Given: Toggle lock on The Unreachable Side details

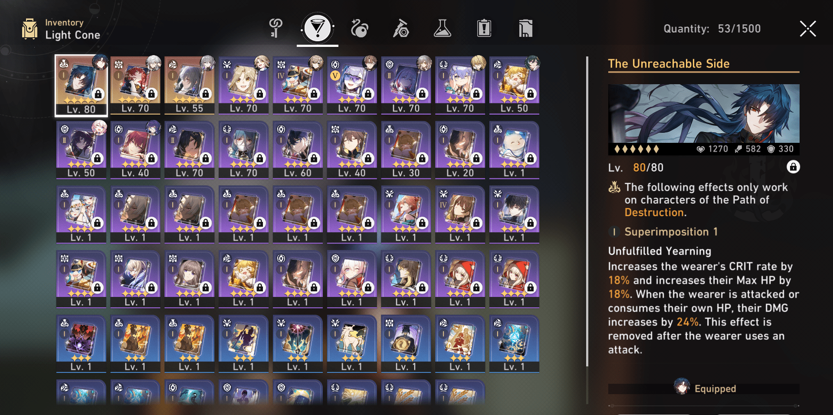Looking at the screenshot, I should coord(793,167).
